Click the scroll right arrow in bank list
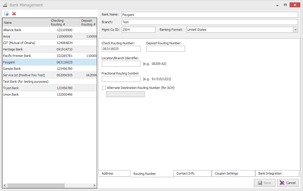 94,185
